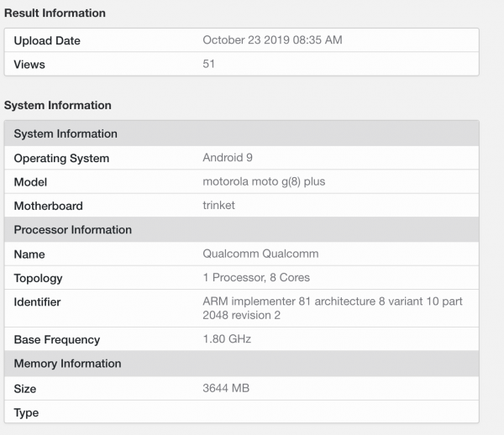Click the Views count value 51
The height and width of the screenshot is (435, 504).
coord(209,64)
